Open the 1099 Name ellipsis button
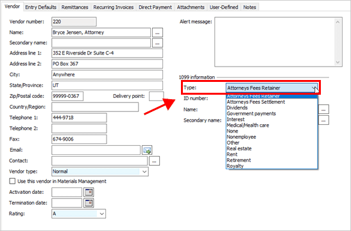Viewport: 351px width, 231px height. tap(323, 109)
